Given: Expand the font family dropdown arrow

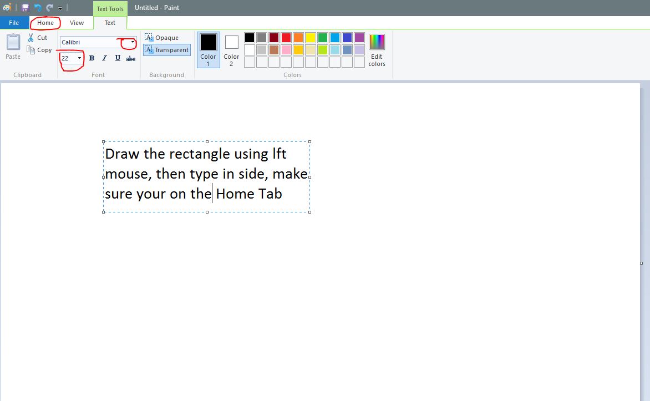Looking at the screenshot, I should [x=133, y=42].
